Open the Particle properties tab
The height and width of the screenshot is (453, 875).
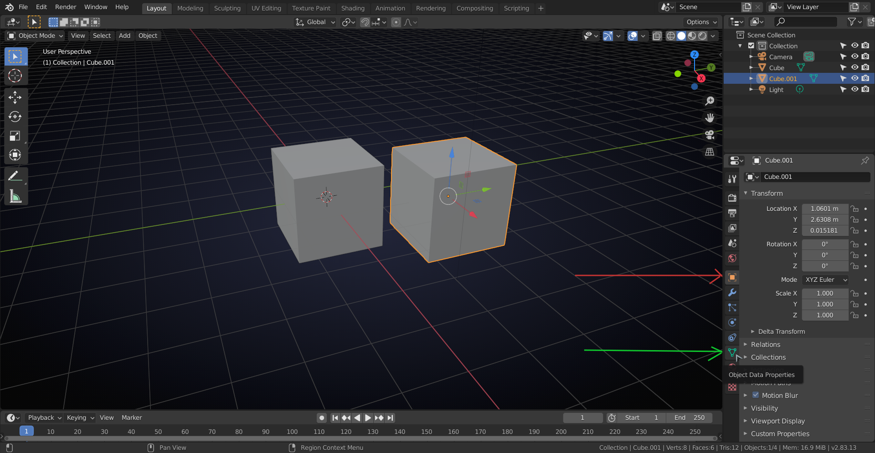[732, 307]
